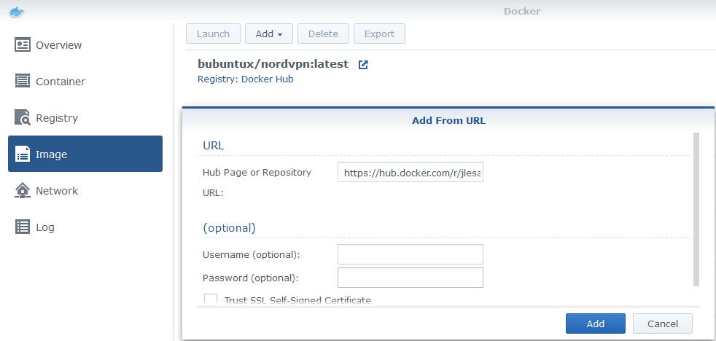Click the Network house icon

click(x=23, y=190)
